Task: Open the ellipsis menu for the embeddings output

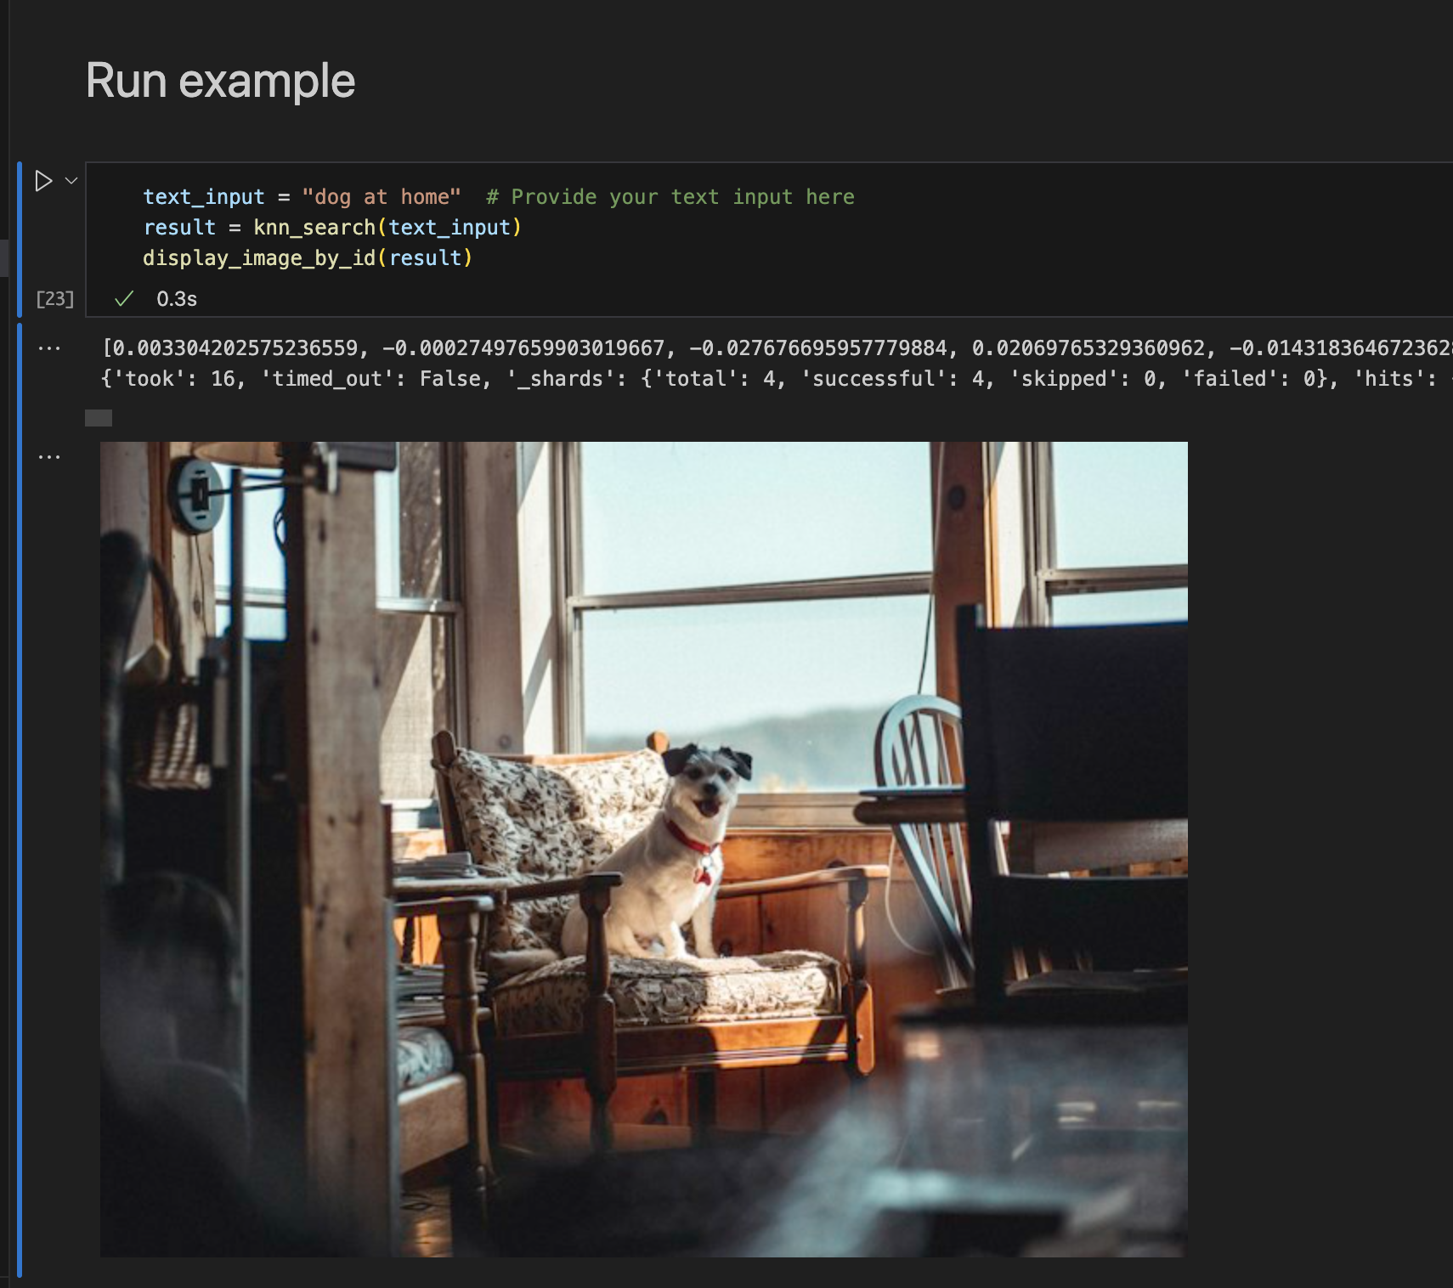Action: tap(49, 347)
